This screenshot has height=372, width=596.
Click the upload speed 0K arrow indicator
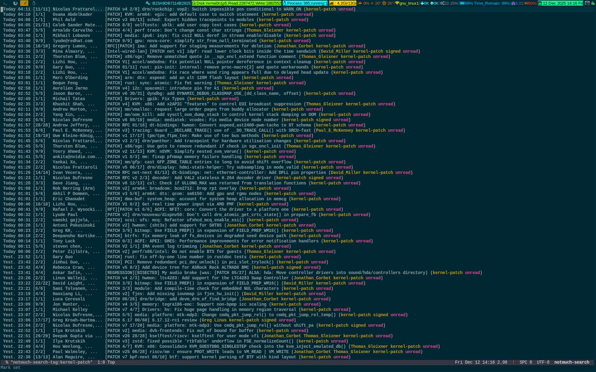pyautogui.click(x=435, y=3)
